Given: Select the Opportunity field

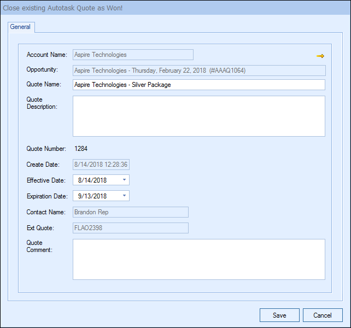Looking at the screenshot, I should 199,70.
